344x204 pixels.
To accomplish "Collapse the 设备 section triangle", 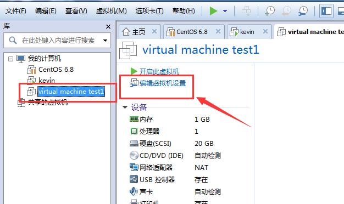I will 125,107.
